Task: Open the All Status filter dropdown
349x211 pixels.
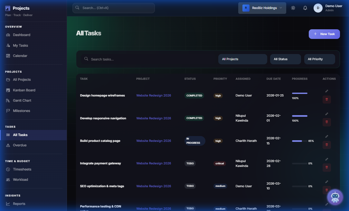Action: click(285, 59)
